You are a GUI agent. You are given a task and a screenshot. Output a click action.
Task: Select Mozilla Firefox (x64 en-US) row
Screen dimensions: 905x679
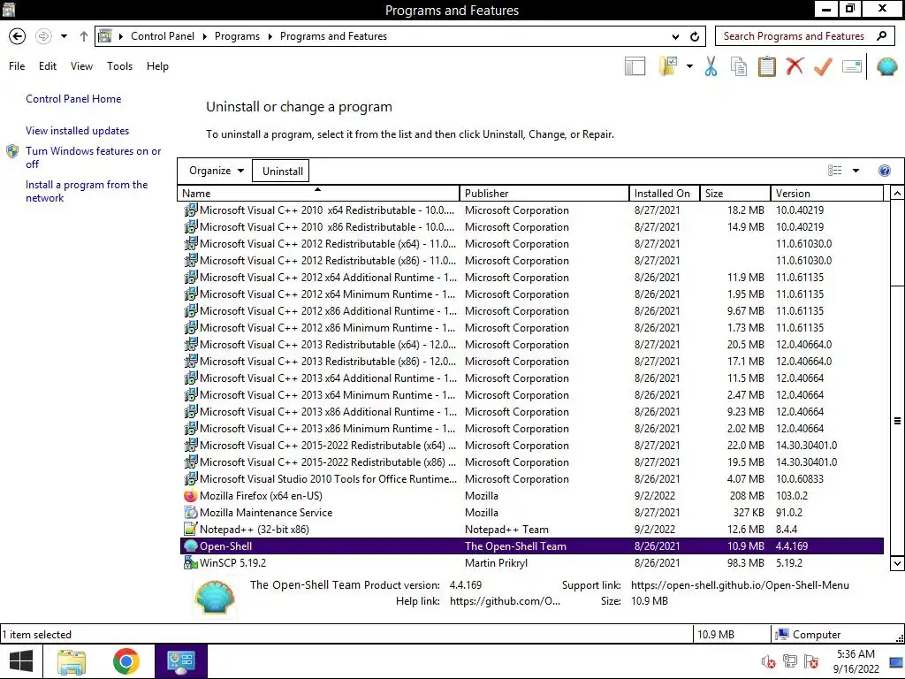pyautogui.click(x=531, y=496)
